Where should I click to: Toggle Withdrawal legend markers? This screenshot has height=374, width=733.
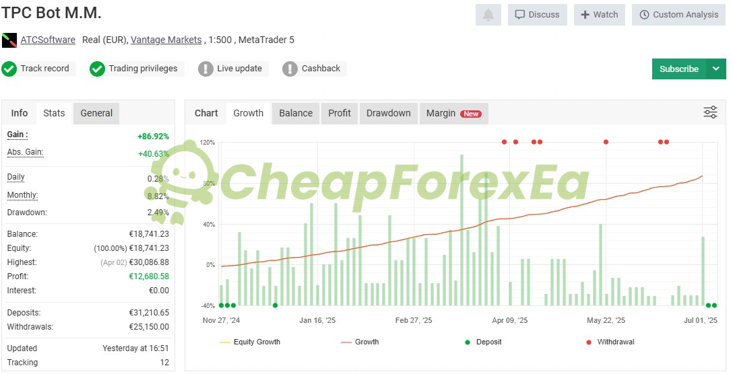coord(610,342)
